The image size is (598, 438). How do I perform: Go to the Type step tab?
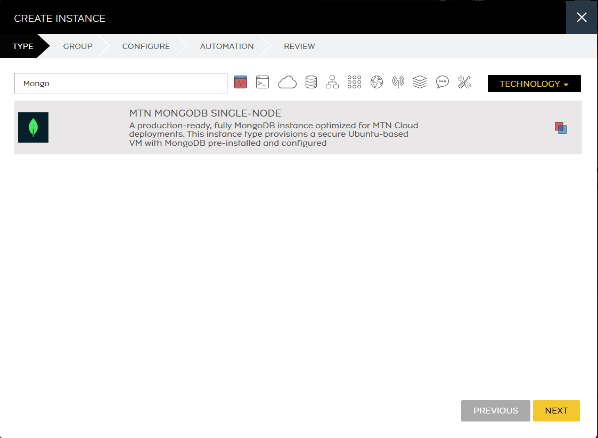click(23, 46)
